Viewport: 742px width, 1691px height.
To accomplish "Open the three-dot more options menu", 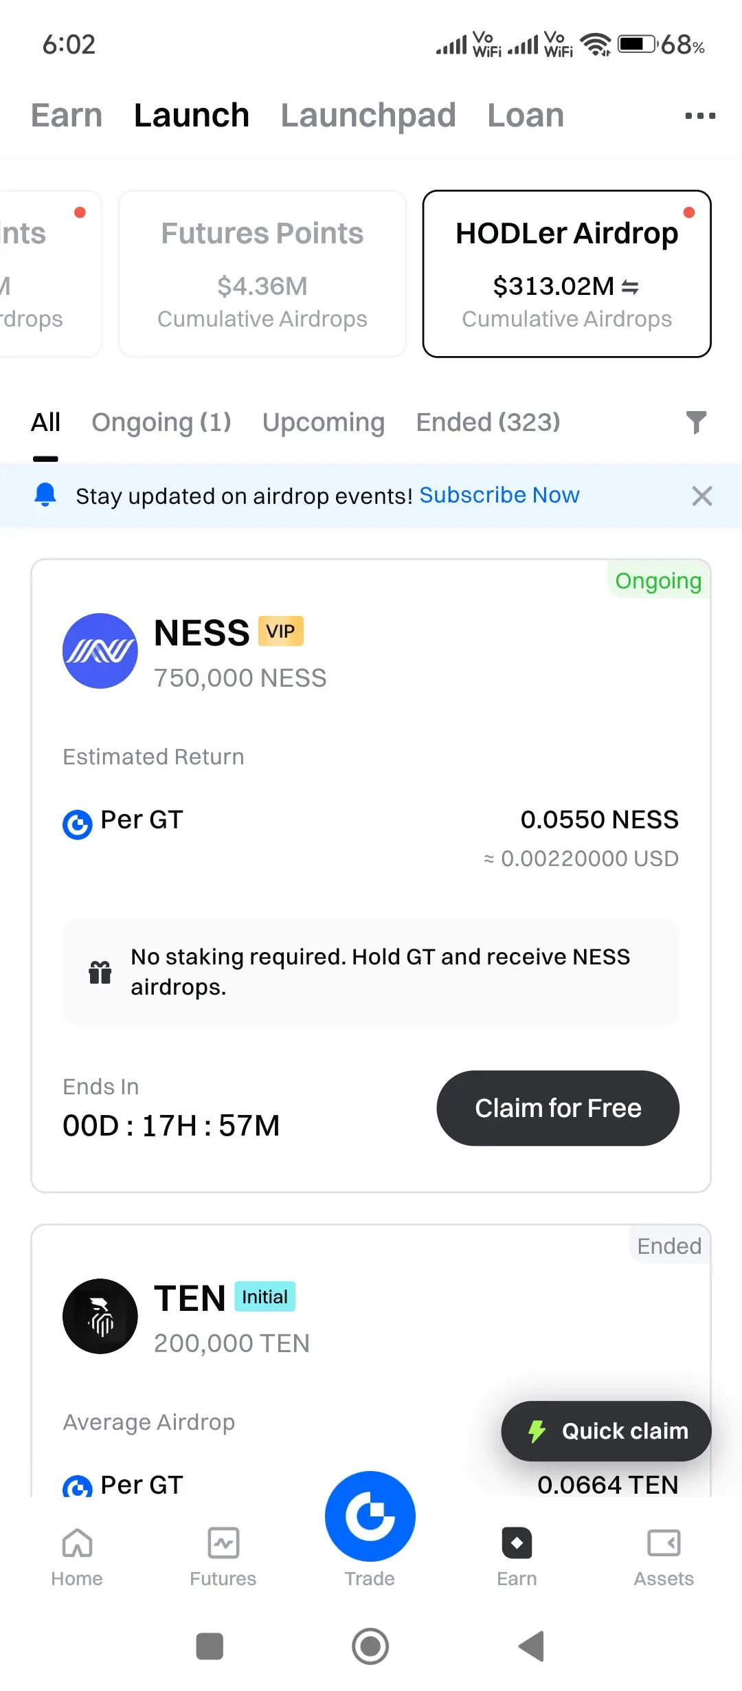I will [x=700, y=115].
